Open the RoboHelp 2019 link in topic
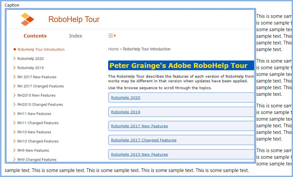This screenshot has height=177, width=293. 126,112
